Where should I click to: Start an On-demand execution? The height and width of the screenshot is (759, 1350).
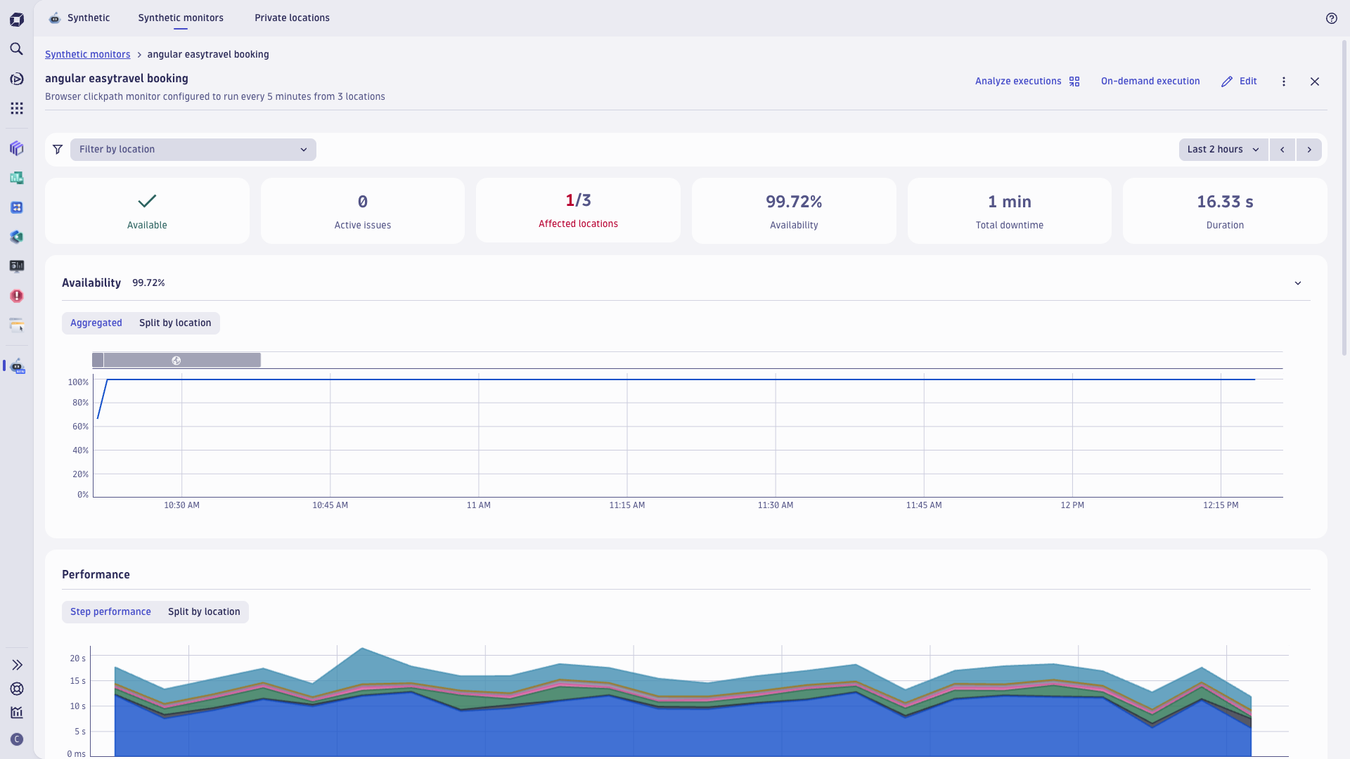click(1150, 82)
